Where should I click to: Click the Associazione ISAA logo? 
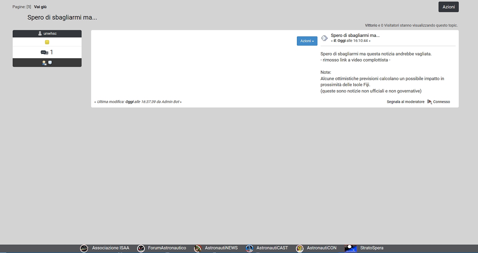coord(84,248)
